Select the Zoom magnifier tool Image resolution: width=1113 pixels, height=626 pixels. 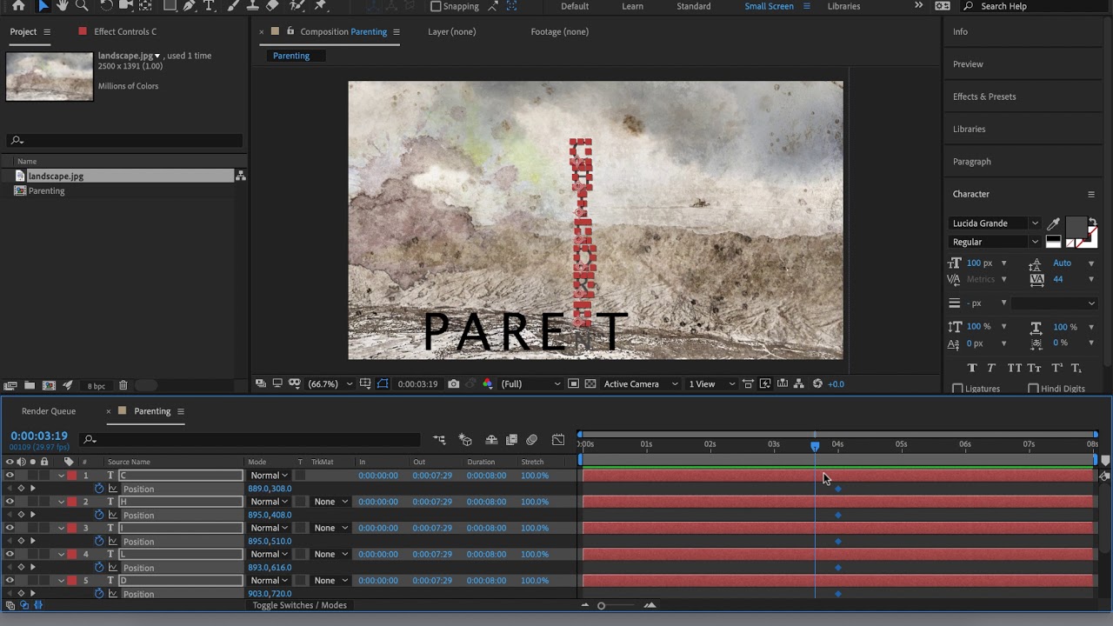point(83,6)
